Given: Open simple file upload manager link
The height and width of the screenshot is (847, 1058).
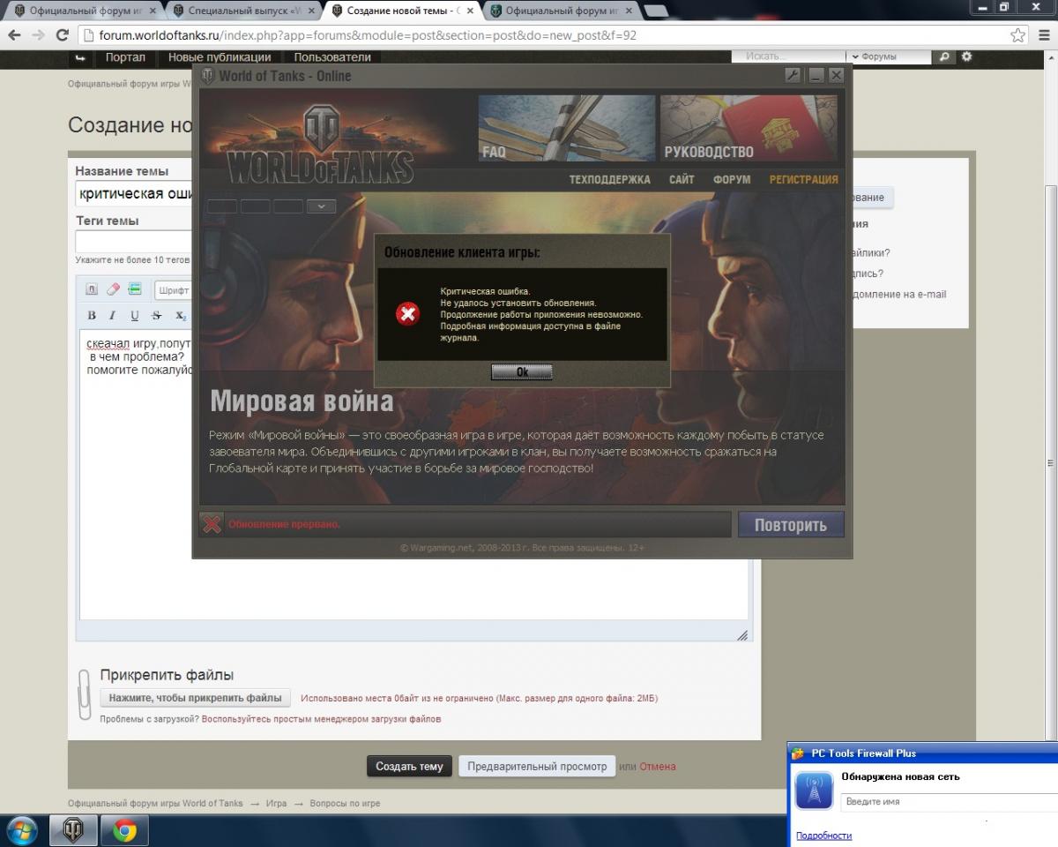Looking at the screenshot, I should coord(322,719).
